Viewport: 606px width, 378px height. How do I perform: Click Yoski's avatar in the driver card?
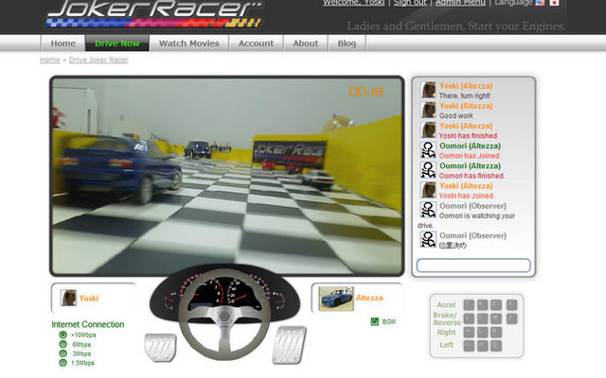click(68, 298)
